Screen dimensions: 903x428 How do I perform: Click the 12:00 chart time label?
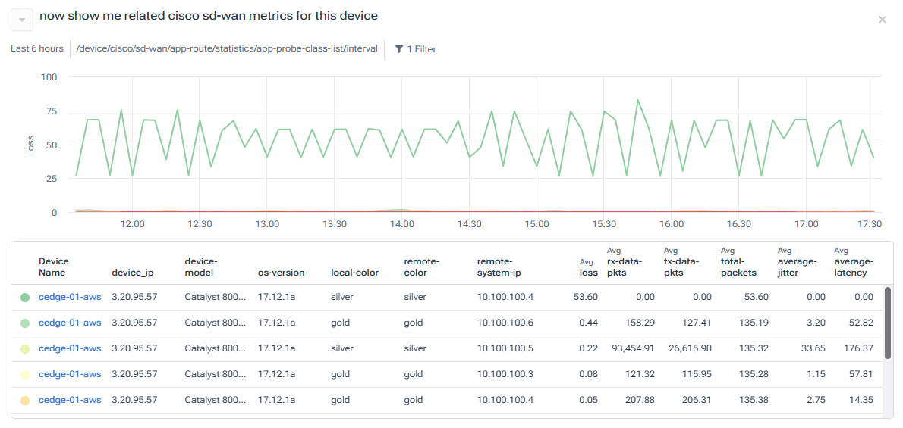tap(133, 224)
